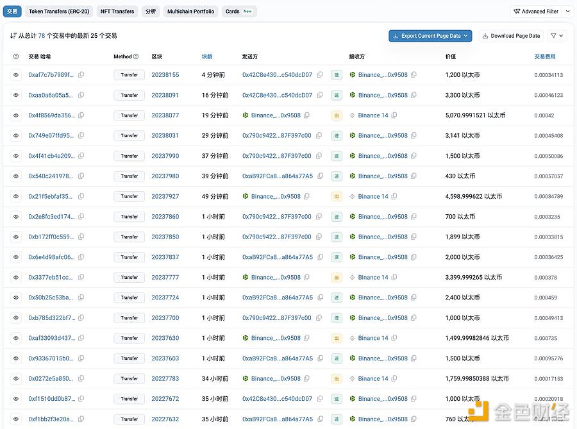The width and height of the screenshot is (577, 429).
Task: Click the copy icon next to Binance_...0x9508 receiver
Action: coord(415,74)
